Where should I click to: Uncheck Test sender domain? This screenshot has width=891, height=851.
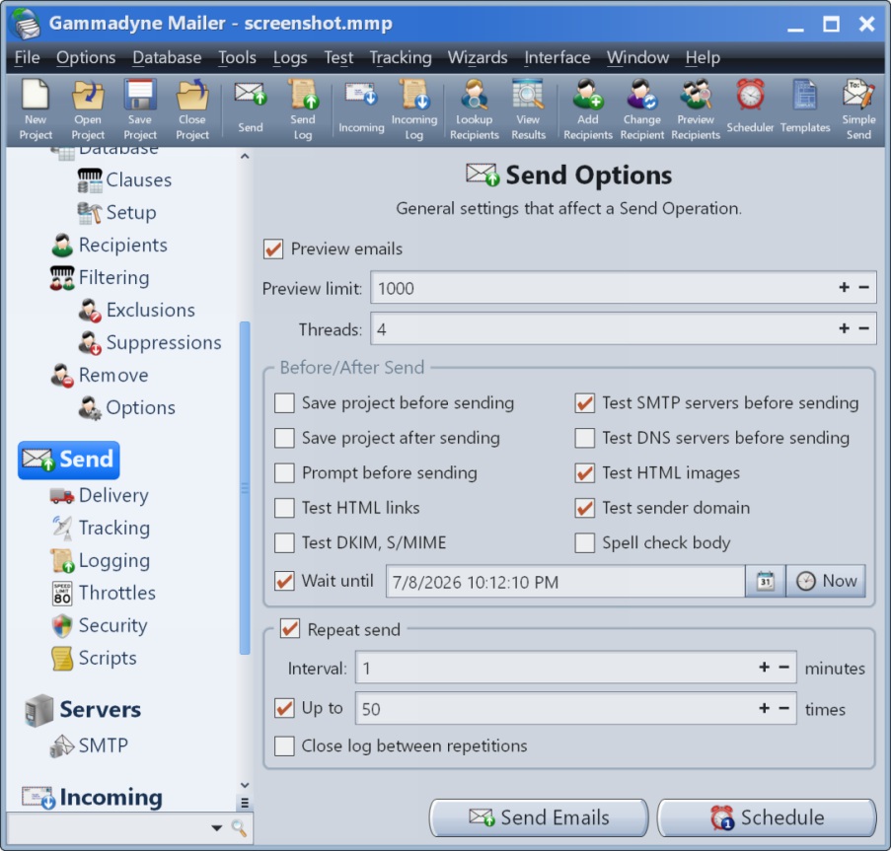point(585,508)
